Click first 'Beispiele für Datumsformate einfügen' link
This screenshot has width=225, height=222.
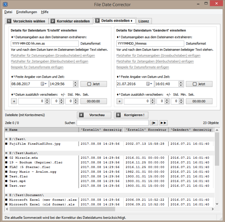click(x=37, y=67)
